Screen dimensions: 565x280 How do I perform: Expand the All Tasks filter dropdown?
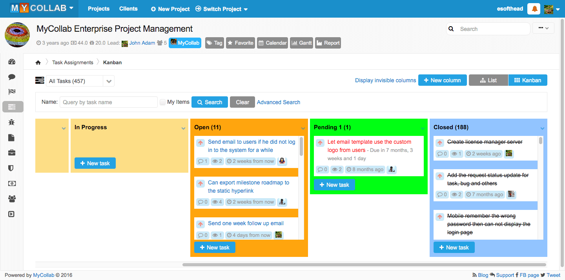(109, 81)
